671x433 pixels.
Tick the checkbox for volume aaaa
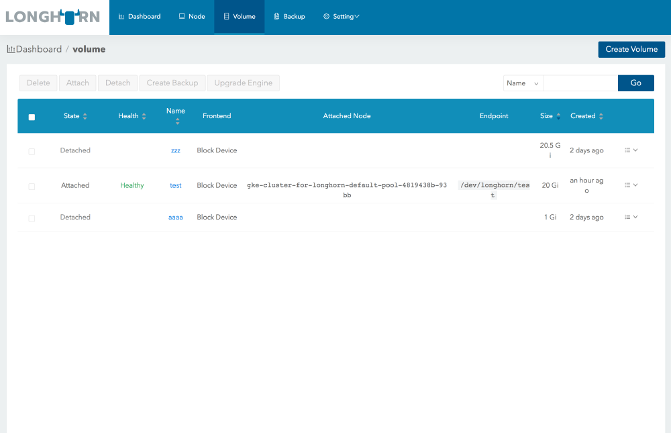point(32,218)
